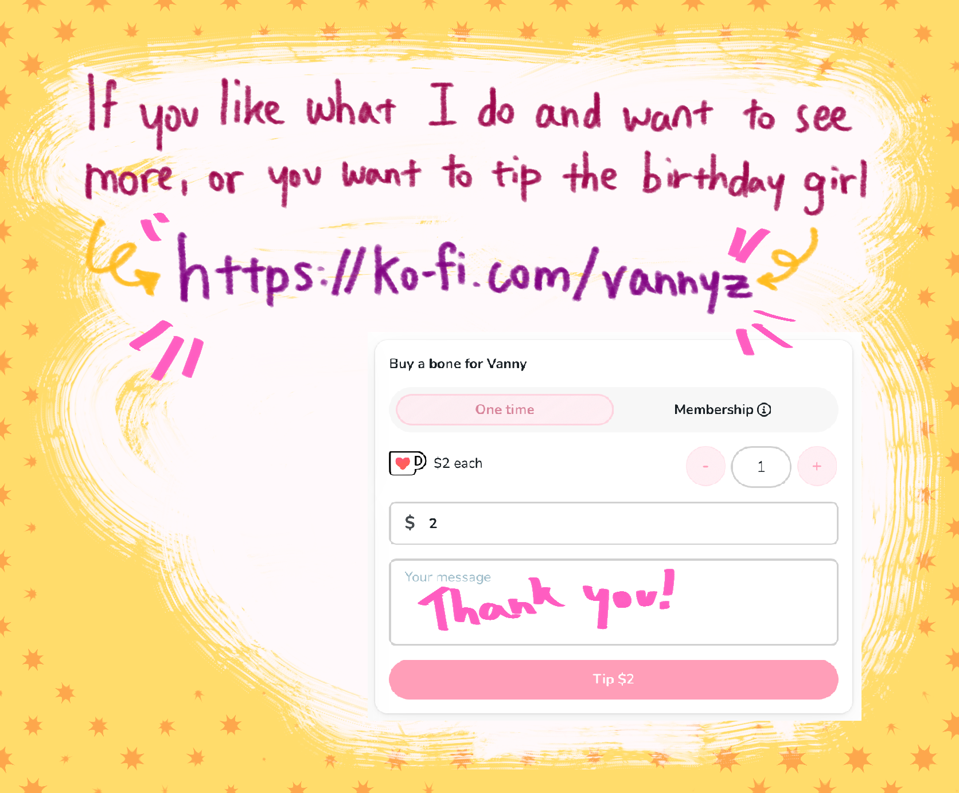Click the pink dash marks below the https text
The height and width of the screenshot is (793, 959).
[x=167, y=350]
